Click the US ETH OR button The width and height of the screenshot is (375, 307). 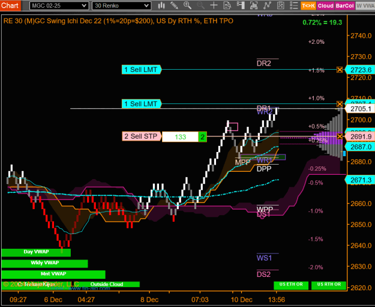[291, 285]
